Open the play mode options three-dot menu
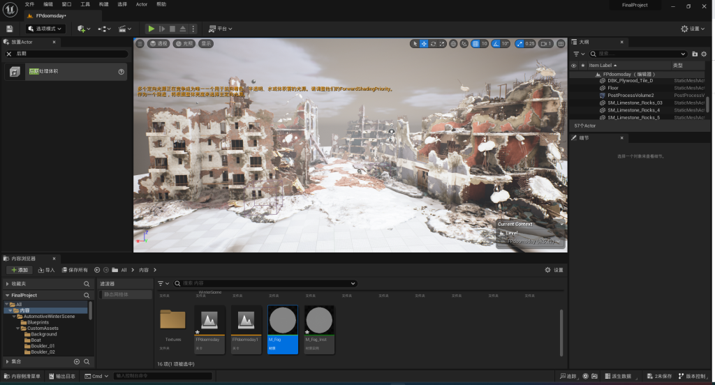Image resolution: width=715 pixels, height=385 pixels. tap(193, 29)
